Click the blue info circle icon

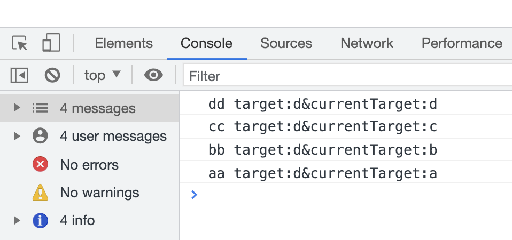pos(41,220)
